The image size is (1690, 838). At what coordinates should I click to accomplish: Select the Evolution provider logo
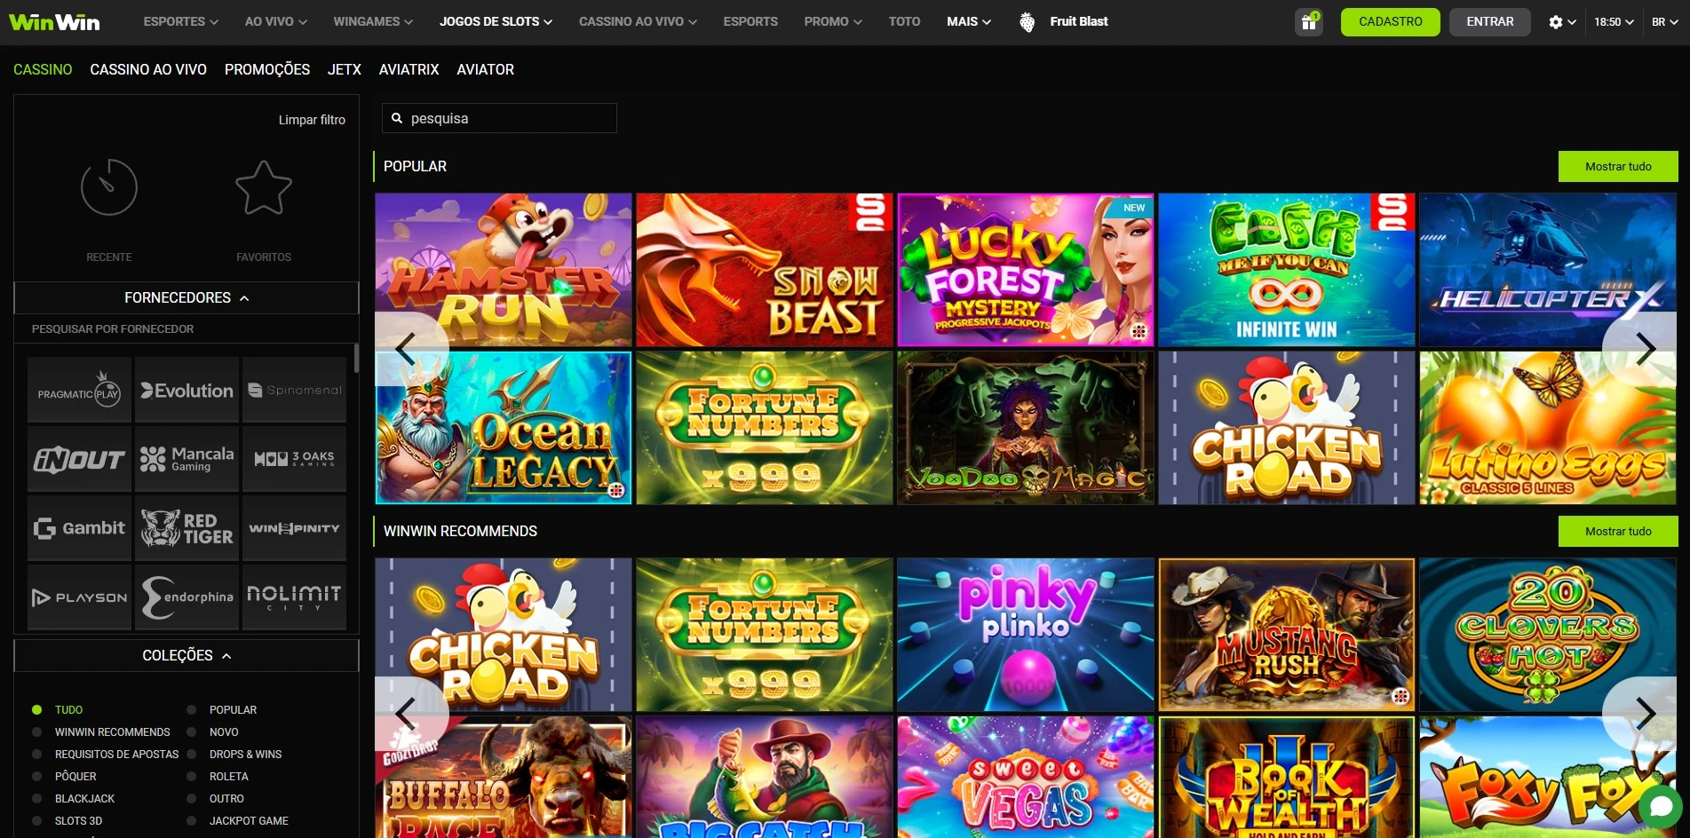click(x=187, y=391)
